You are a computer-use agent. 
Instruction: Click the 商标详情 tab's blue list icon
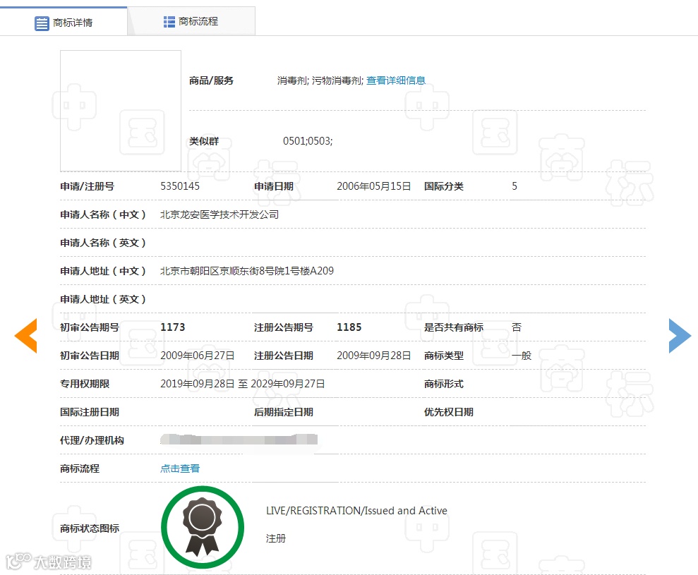[42, 23]
